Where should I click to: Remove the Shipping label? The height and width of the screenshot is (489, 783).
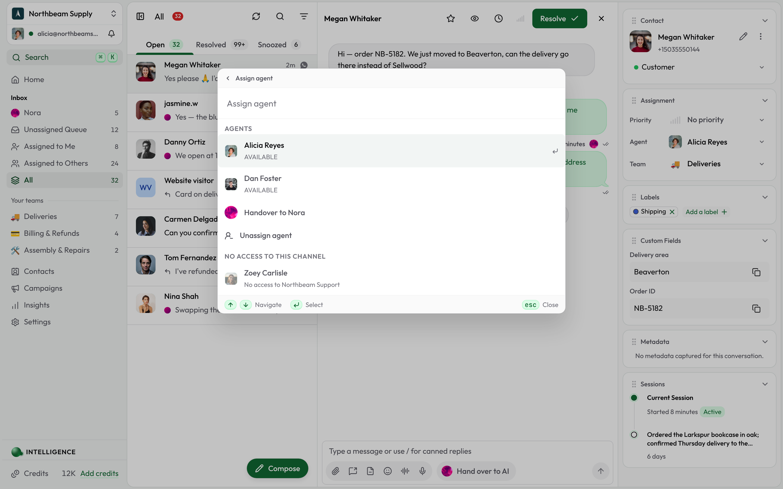[x=672, y=212]
